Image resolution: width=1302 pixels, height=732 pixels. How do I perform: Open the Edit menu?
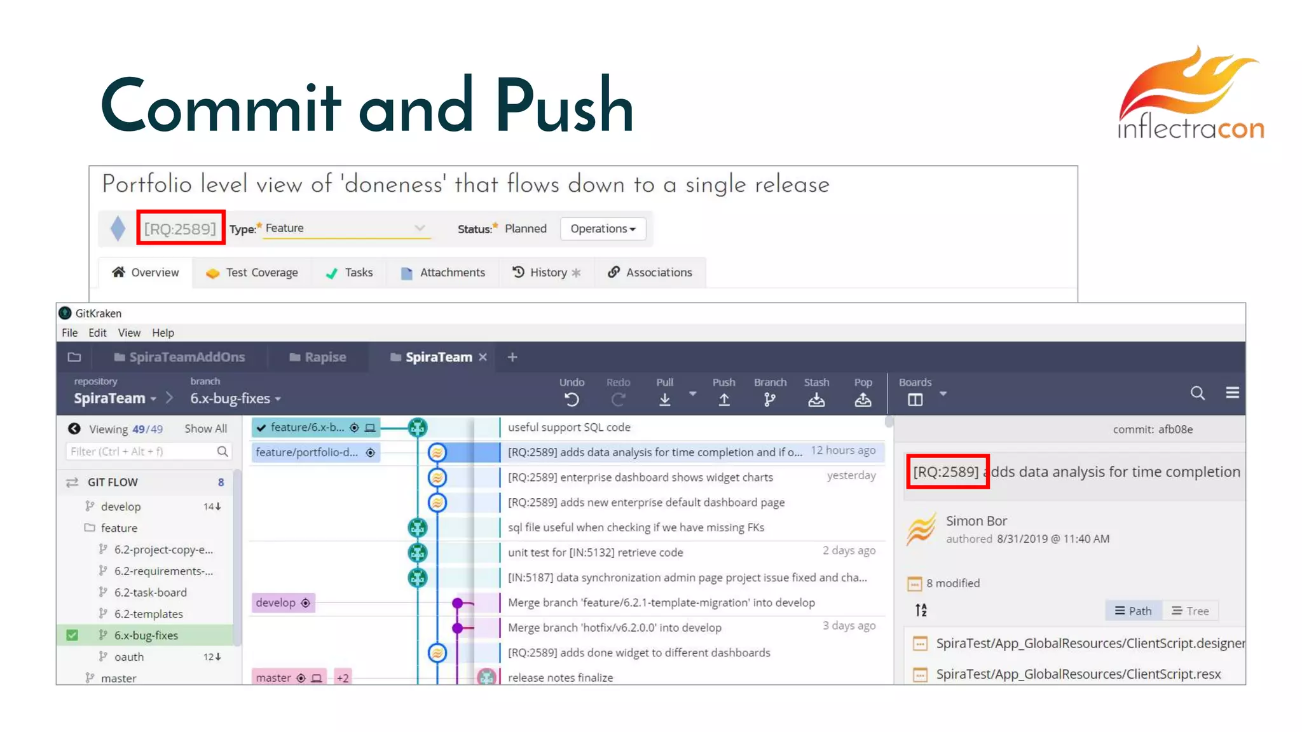point(97,333)
